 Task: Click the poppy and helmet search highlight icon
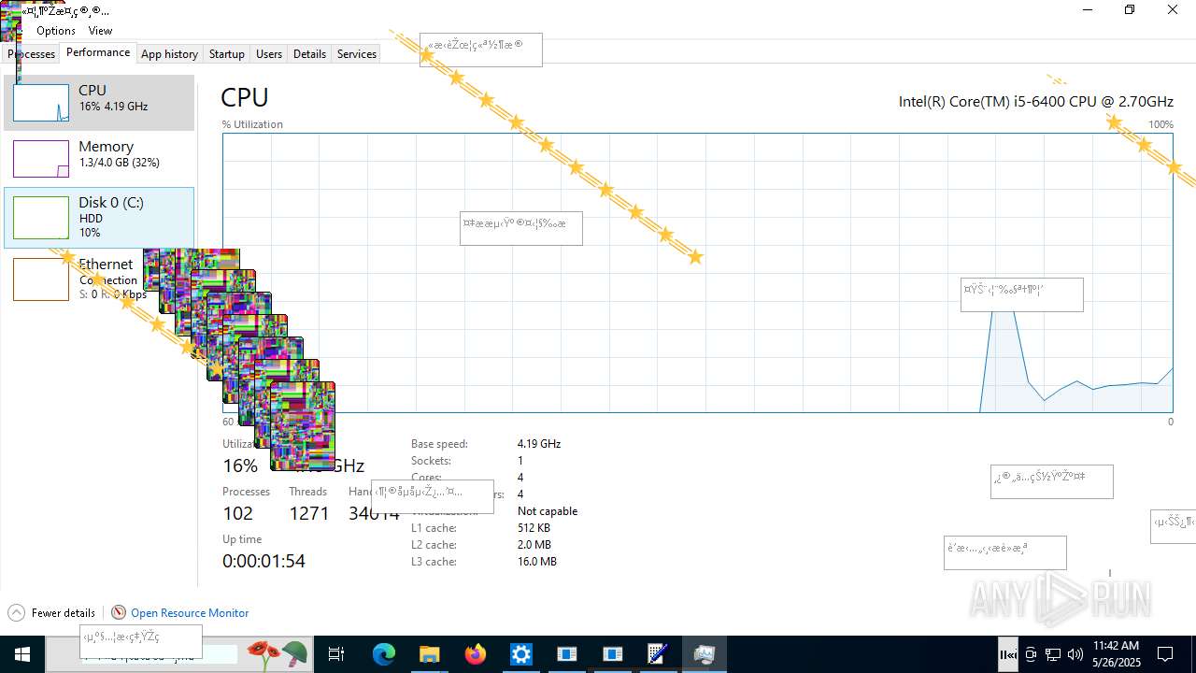[x=278, y=654]
